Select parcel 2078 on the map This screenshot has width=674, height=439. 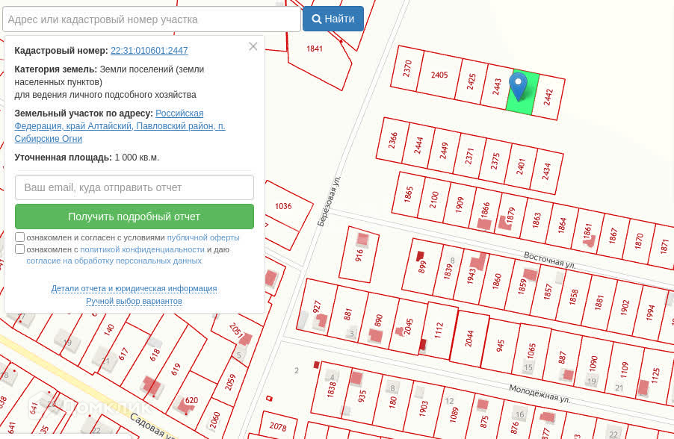point(278,426)
